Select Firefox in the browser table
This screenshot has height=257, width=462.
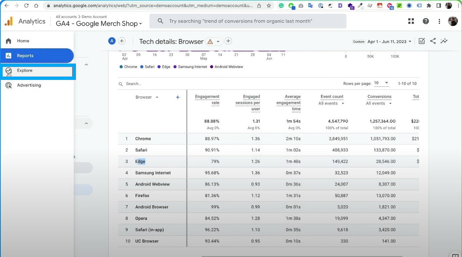click(x=142, y=196)
